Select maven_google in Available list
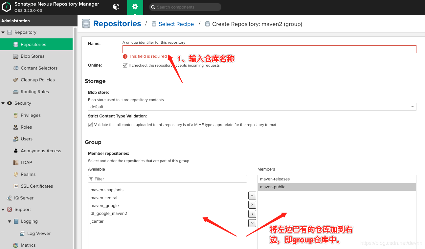Image resolution: width=425 pixels, height=249 pixels. [x=168, y=206]
